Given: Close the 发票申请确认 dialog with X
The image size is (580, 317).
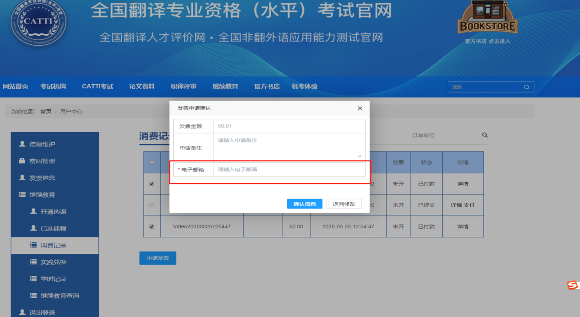Looking at the screenshot, I should pos(360,108).
